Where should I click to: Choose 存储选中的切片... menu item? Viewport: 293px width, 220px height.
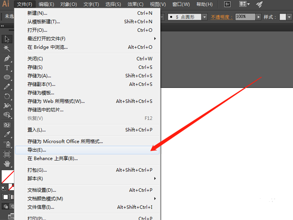[x=87, y=110]
